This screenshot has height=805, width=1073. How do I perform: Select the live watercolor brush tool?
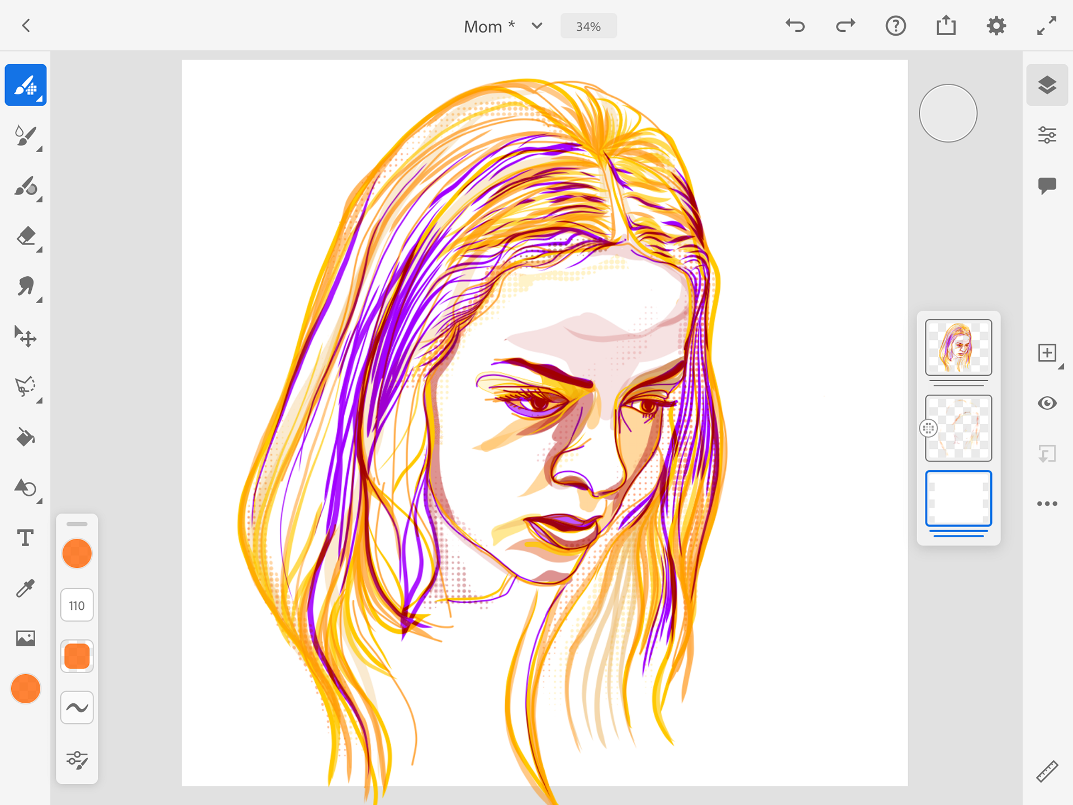tap(26, 135)
